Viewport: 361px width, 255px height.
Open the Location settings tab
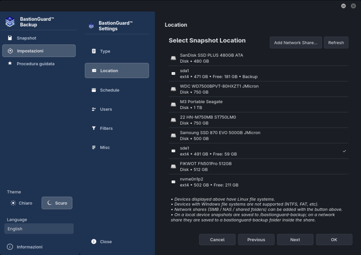click(x=117, y=71)
